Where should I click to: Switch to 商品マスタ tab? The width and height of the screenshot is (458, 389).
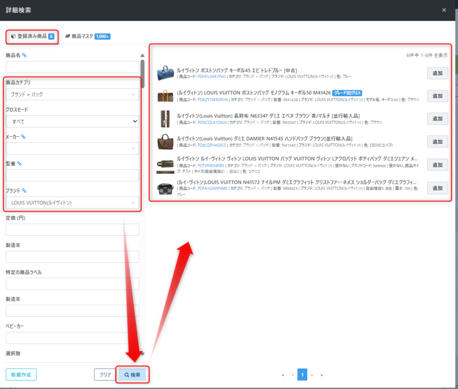click(x=88, y=37)
